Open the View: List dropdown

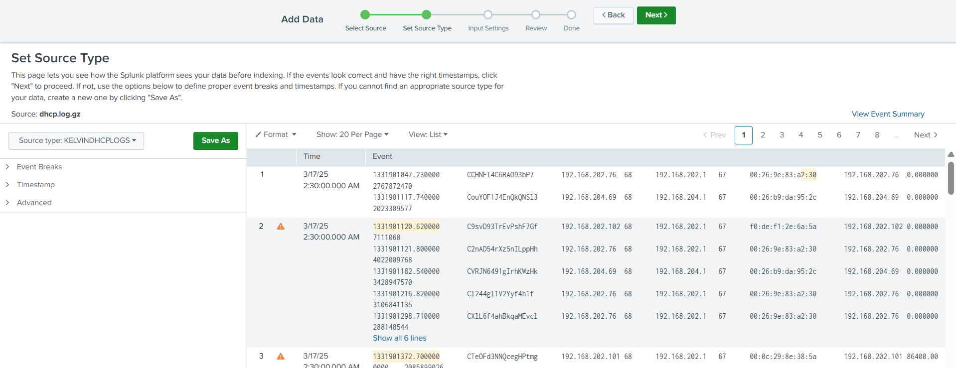pyautogui.click(x=428, y=134)
